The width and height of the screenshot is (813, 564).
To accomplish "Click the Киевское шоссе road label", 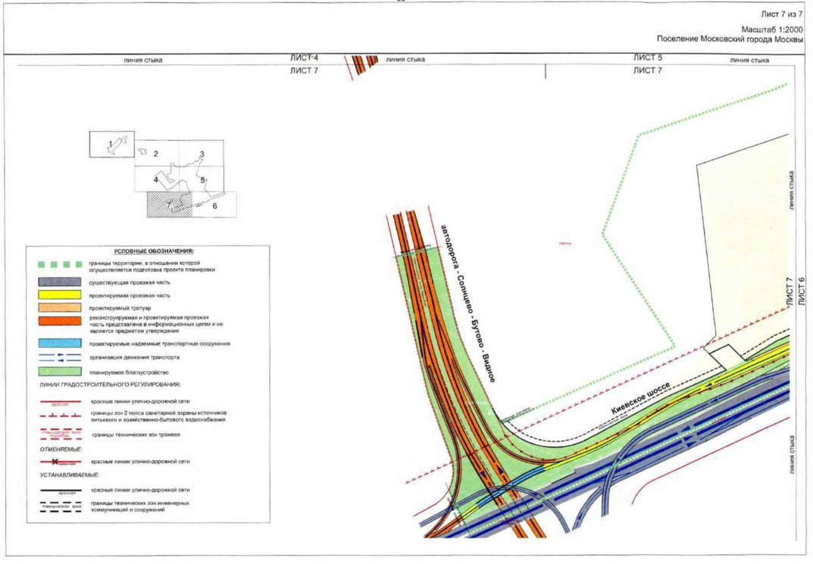I will (643, 400).
